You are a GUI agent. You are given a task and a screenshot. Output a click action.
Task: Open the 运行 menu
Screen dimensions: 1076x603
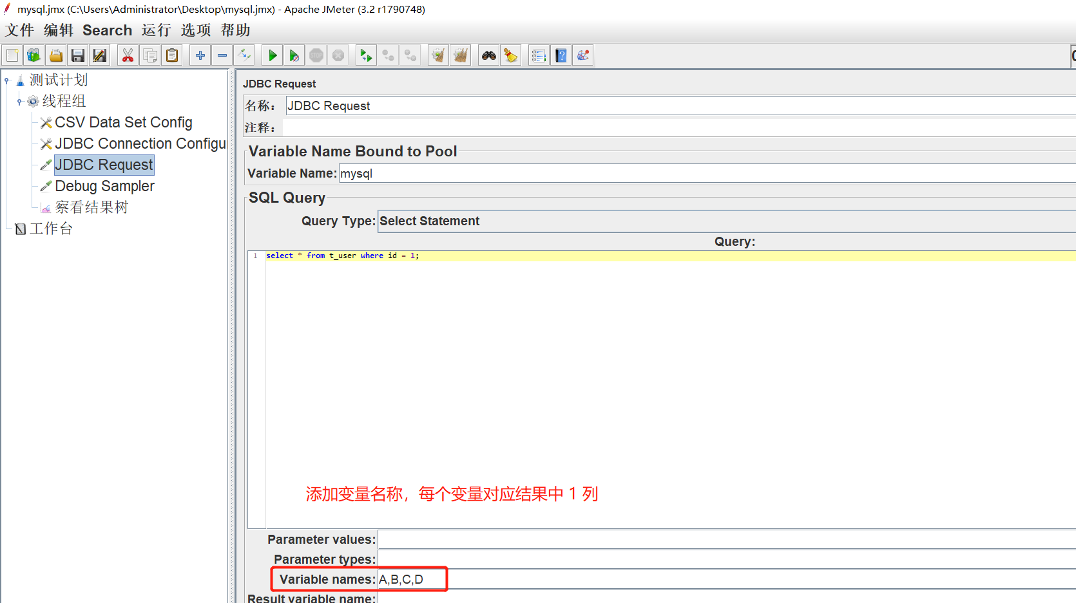point(157,30)
